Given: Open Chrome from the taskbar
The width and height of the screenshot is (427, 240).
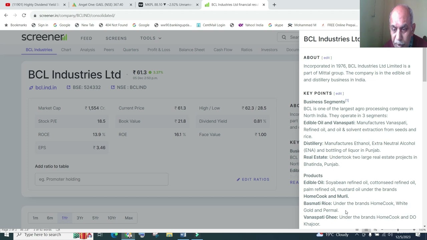Looking at the screenshot, I should click(128, 235).
